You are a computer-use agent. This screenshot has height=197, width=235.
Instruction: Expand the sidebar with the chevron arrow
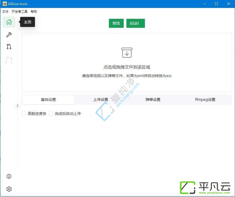pyautogui.click(x=17, y=106)
